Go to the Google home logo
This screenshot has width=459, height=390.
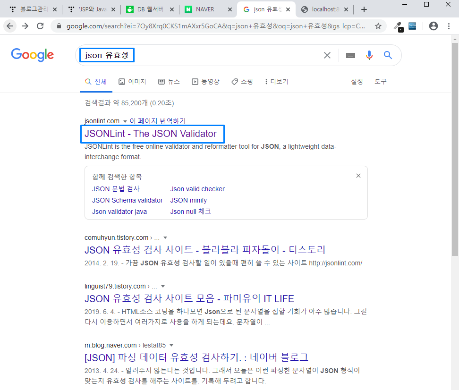33,55
